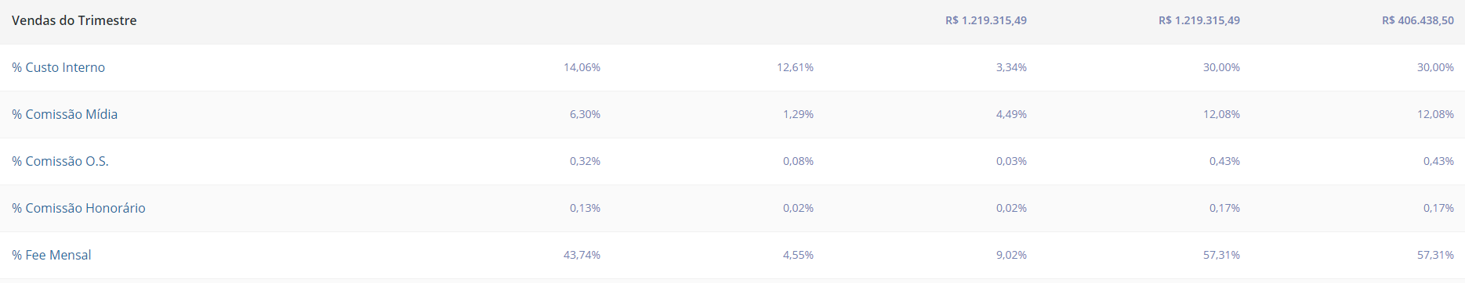Select the 0,13% Comissão Honorário value
Viewport: 1465px width, 283px height.
click(x=585, y=208)
